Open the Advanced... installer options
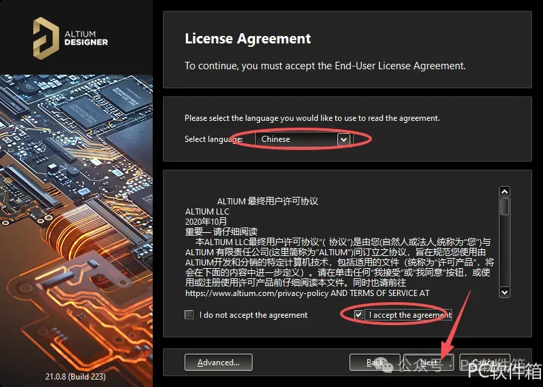This screenshot has width=543, height=387. (x=219, y=363)
